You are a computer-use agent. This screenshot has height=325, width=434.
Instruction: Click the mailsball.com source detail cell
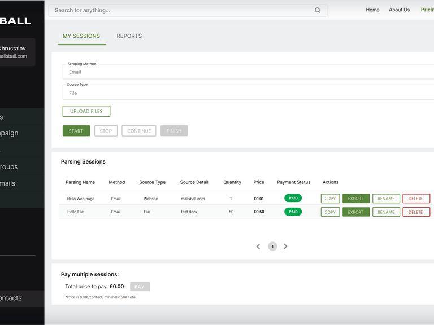(x=193, y=199)
